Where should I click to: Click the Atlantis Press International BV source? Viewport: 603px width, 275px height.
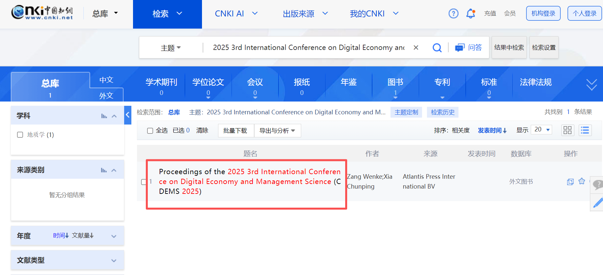point(429,181)
